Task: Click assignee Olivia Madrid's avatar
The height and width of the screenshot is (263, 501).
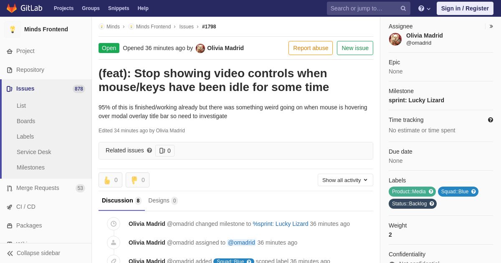Action: pos(395,39)
